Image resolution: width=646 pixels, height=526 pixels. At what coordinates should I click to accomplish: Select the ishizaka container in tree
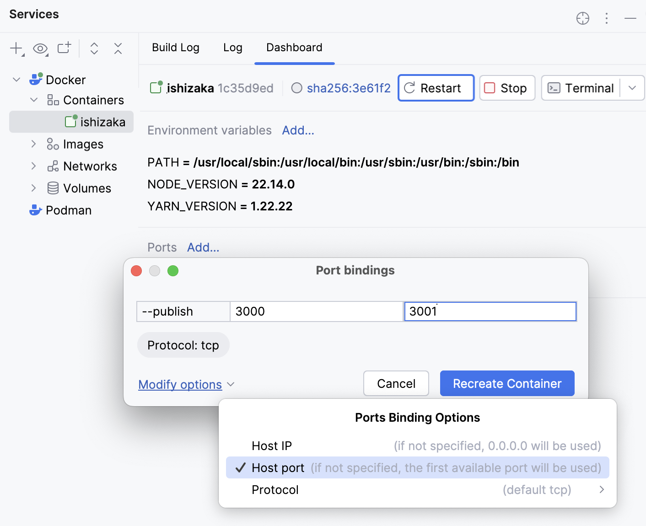tap(102, 122)
